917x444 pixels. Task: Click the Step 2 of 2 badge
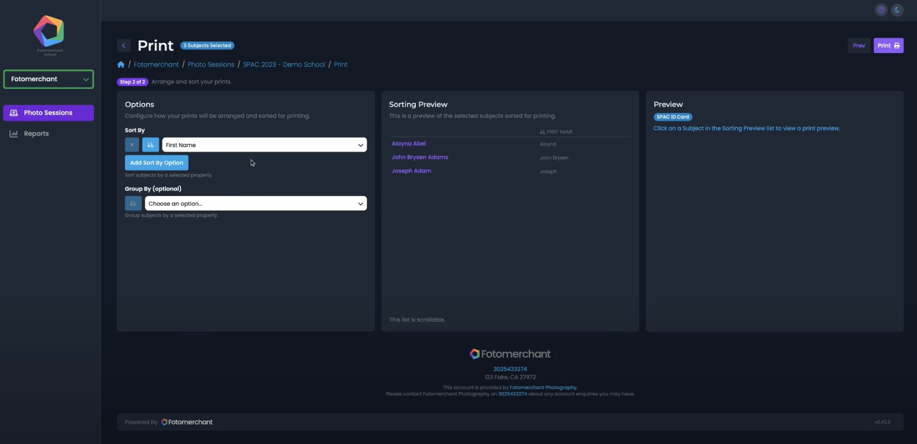133,82
